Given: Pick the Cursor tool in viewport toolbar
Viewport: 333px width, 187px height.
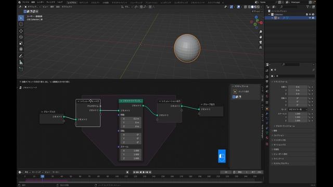Looking at the screenshot, I should 21,24.
